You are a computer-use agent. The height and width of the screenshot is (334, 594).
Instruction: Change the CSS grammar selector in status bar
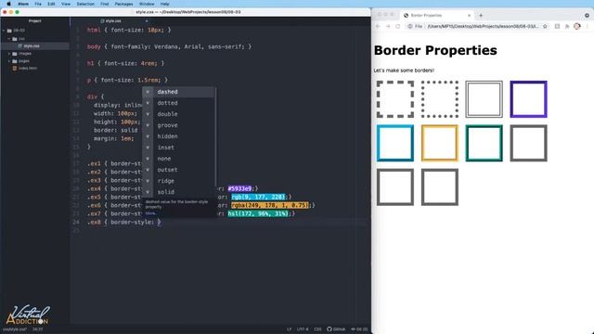(317, 329)
